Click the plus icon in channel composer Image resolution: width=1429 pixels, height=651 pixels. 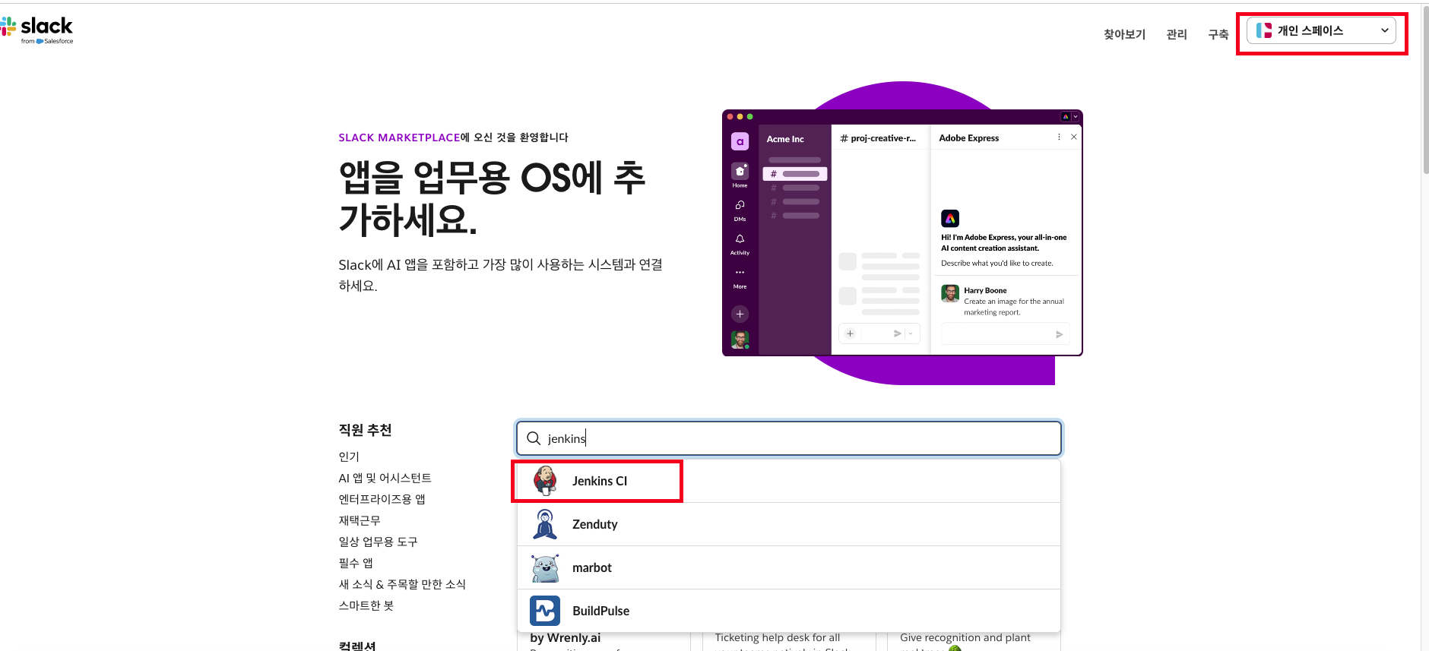tap(850, 333)
